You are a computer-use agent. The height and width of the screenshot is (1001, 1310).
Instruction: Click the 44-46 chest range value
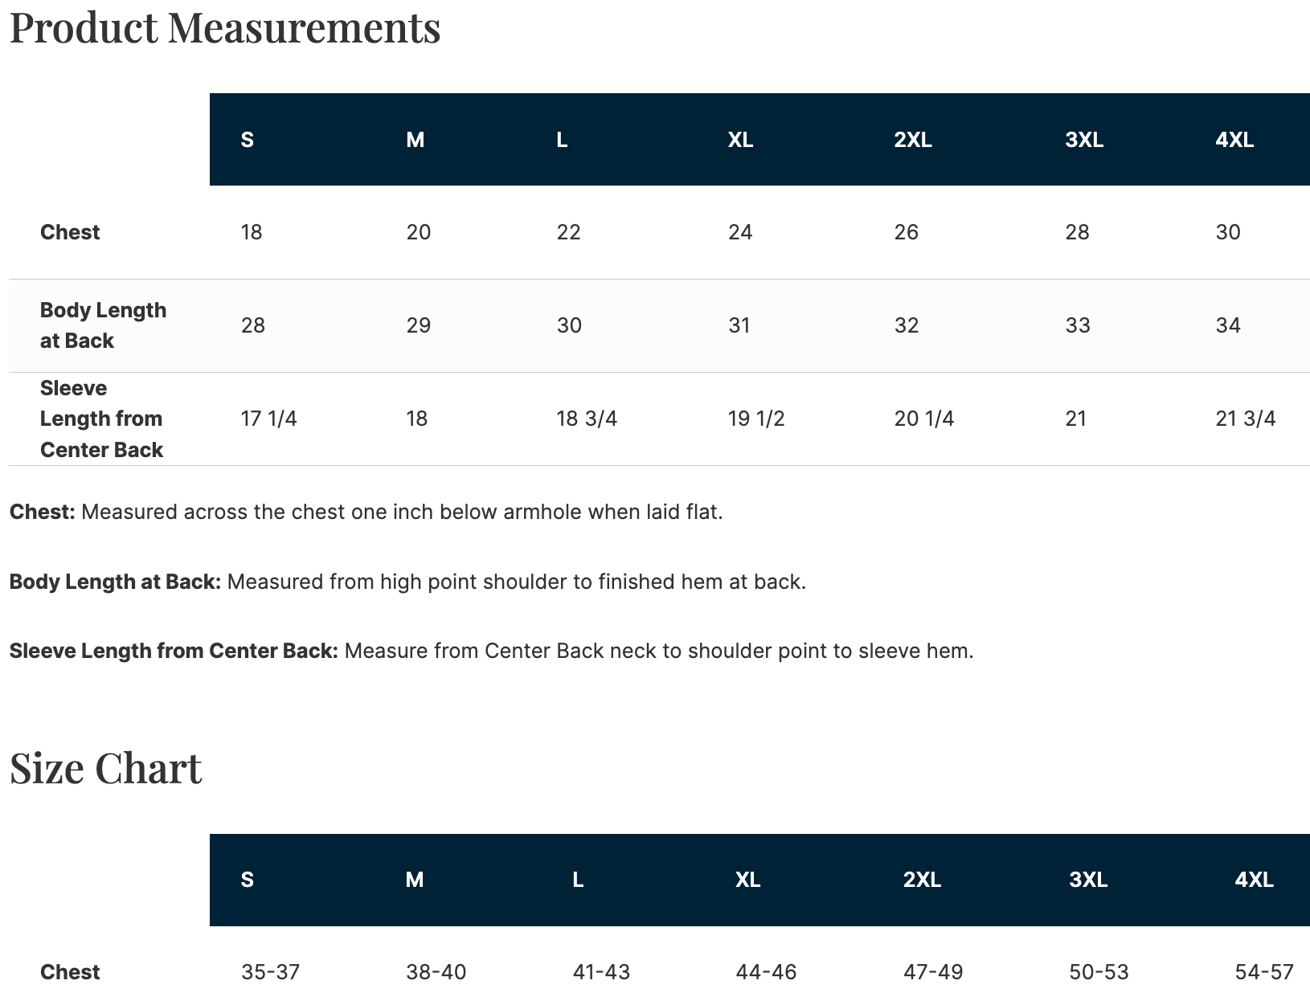(766, 972)
